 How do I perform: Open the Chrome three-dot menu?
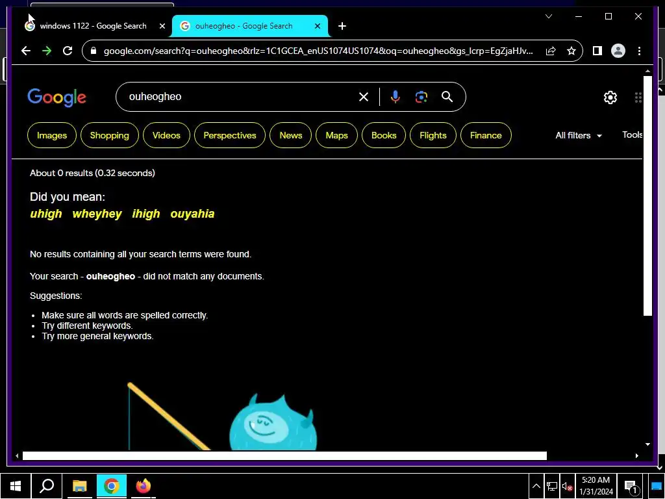point(639,51)
